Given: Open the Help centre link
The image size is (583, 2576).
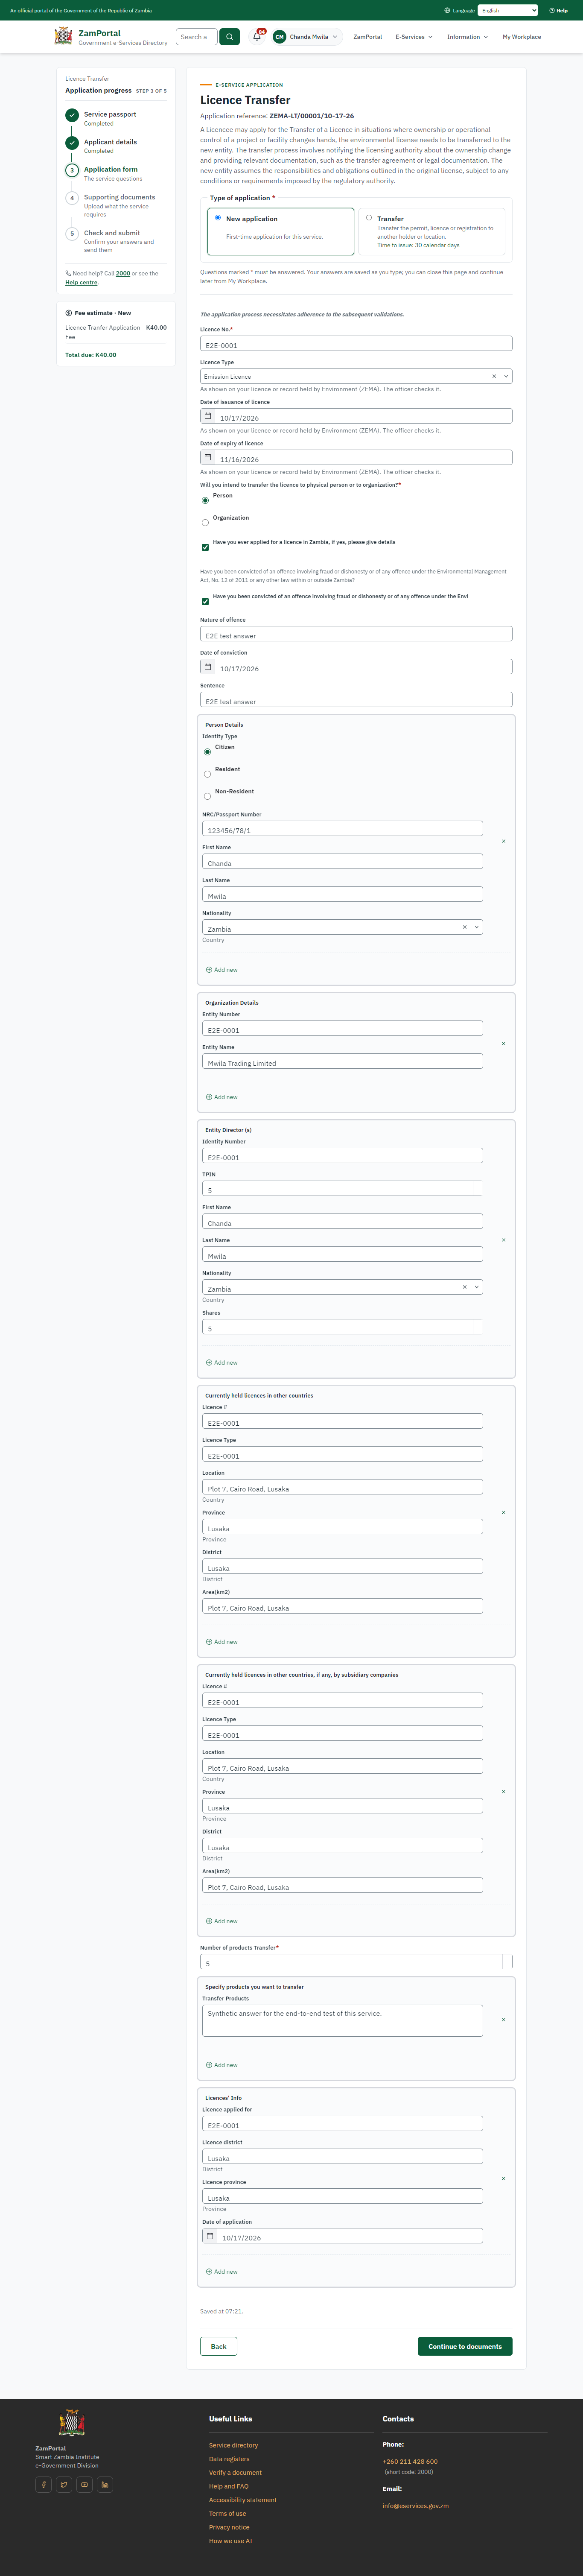Looking at the screenshot, I should click(81, 282).
